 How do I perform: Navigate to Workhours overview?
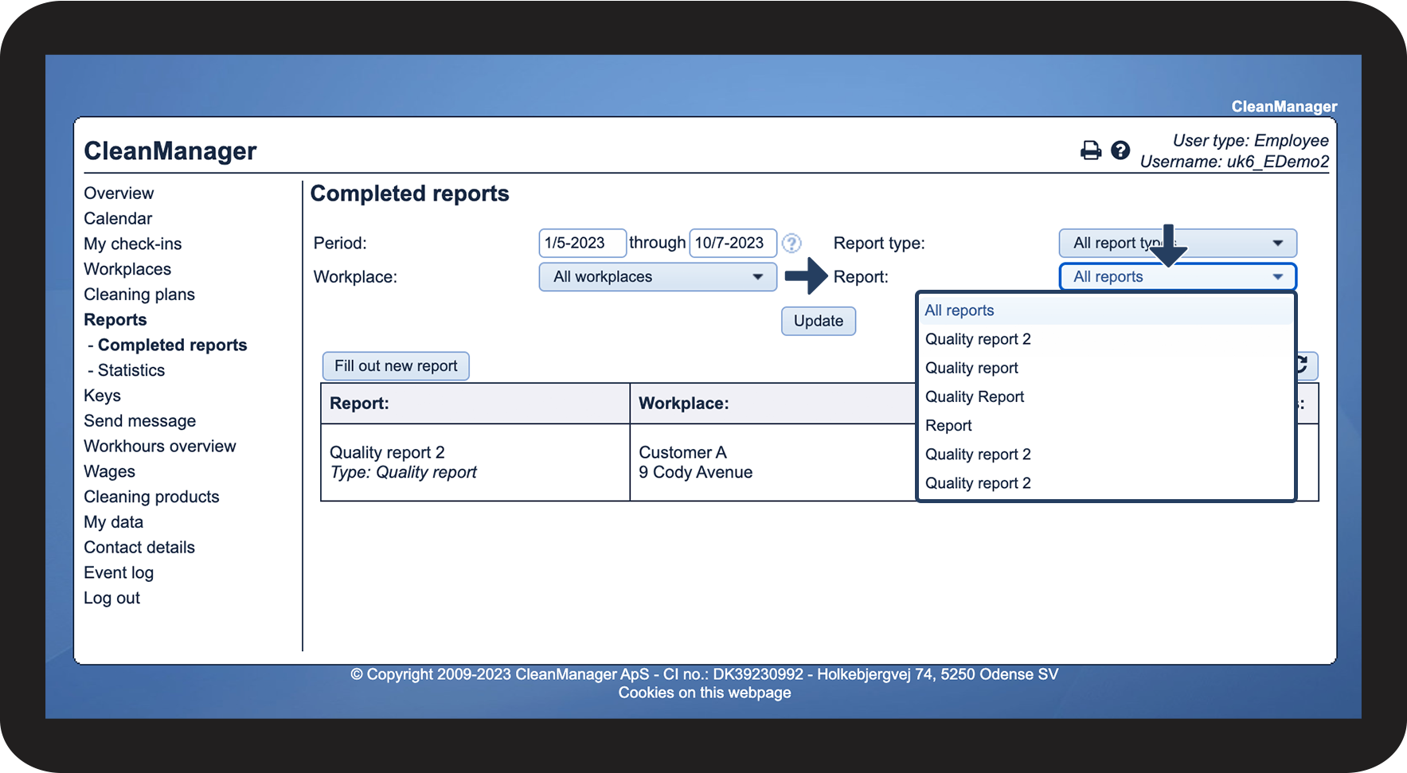coord(160,447)
